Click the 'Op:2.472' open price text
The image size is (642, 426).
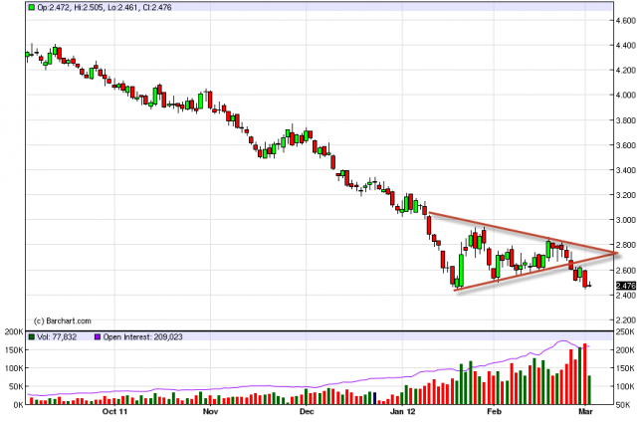pyautogui.click(x=54, y=7)
